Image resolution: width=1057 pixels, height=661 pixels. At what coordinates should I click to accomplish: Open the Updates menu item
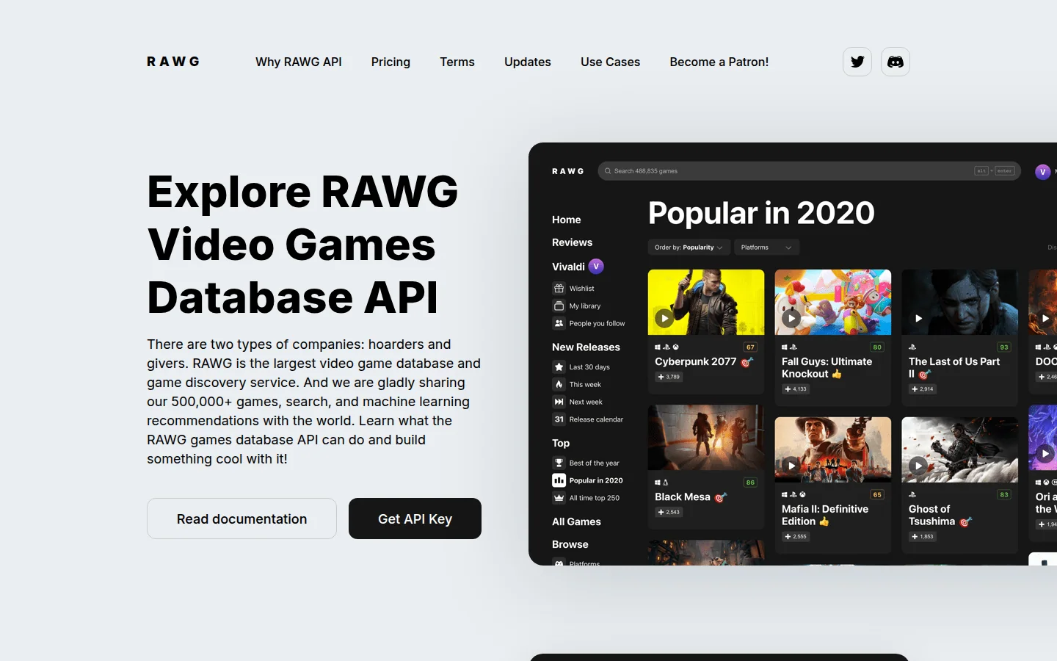click(x=528, y=62)
